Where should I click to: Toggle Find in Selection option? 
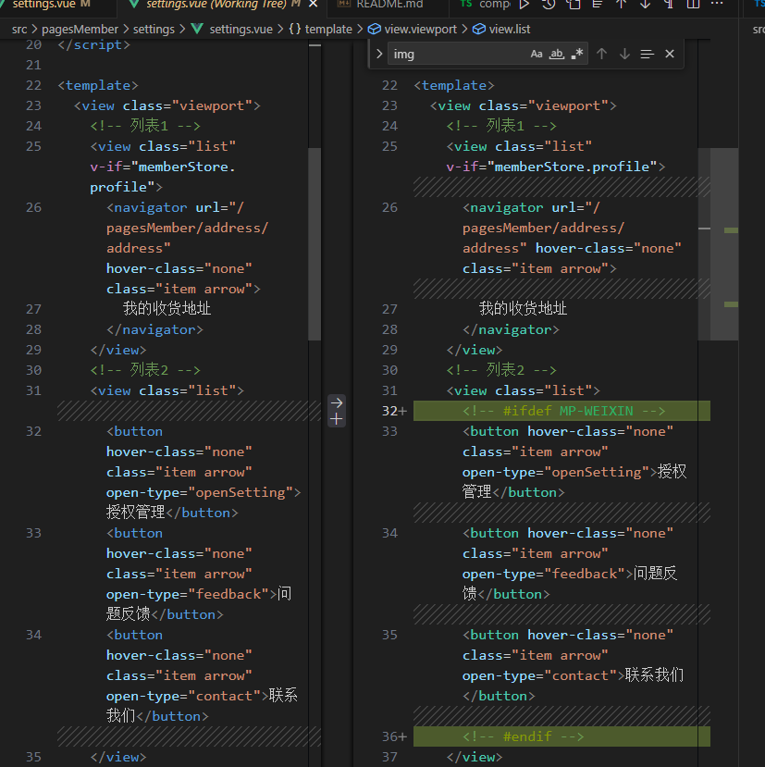[x=648, y=54]
